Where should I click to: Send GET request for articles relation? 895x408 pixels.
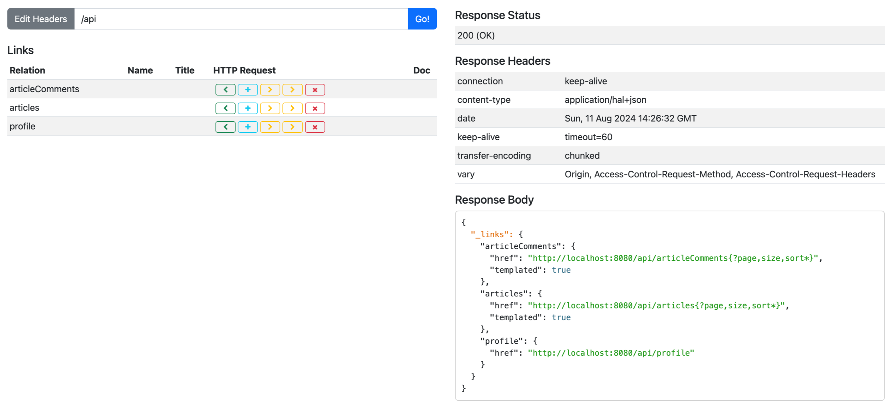[225, 108]
